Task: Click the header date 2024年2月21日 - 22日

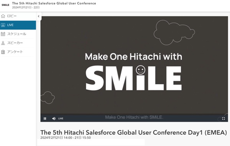Action: point(26,8)
